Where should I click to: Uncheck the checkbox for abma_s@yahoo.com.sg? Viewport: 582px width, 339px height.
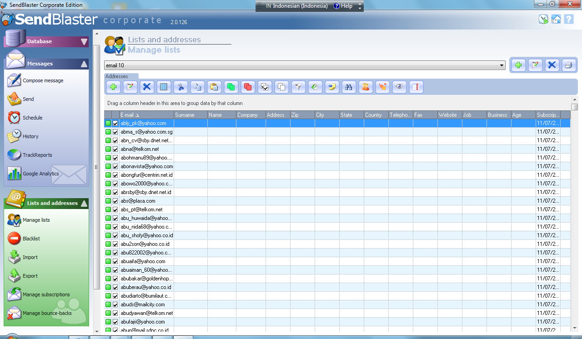[115, 132]
